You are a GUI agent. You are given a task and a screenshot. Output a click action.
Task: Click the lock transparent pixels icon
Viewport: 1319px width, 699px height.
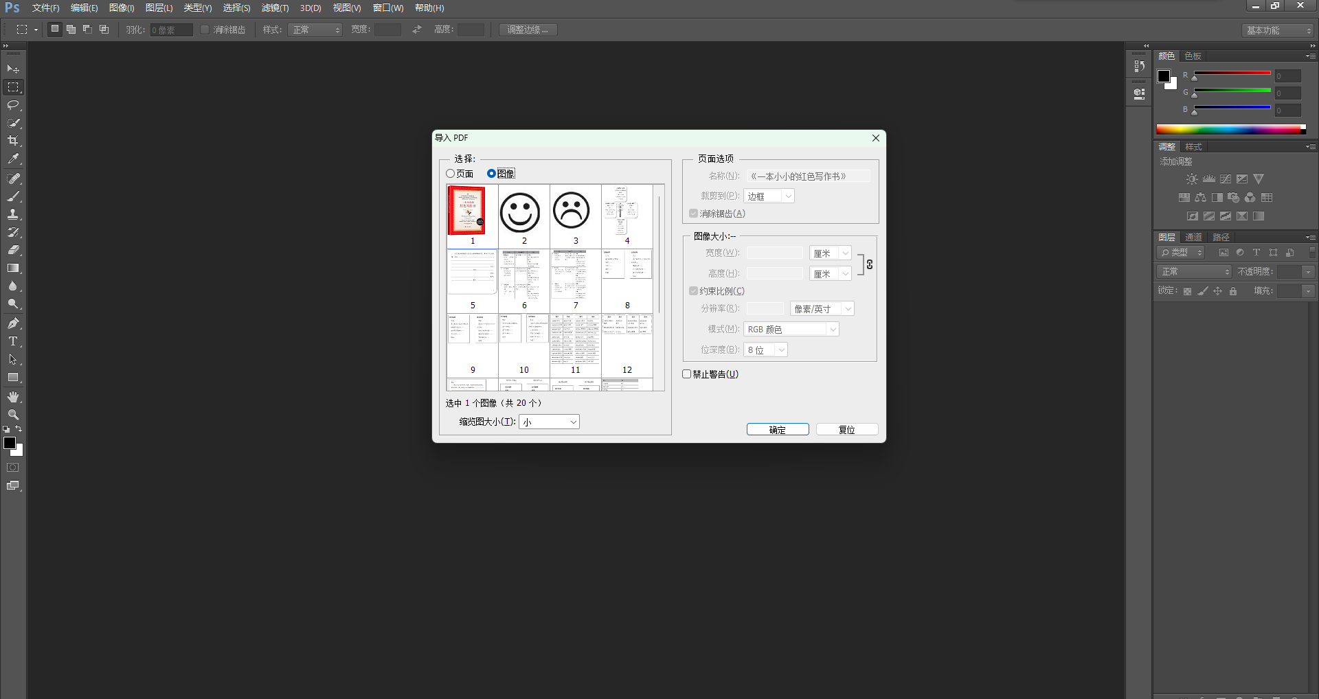[1187, 291]
